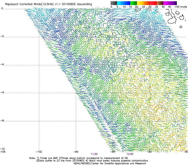Click the -4 latitude axis label

2,64
